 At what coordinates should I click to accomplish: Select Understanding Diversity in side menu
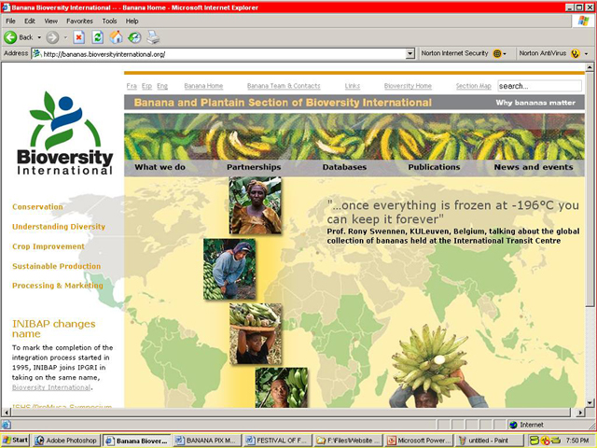(x=59, y=227)
